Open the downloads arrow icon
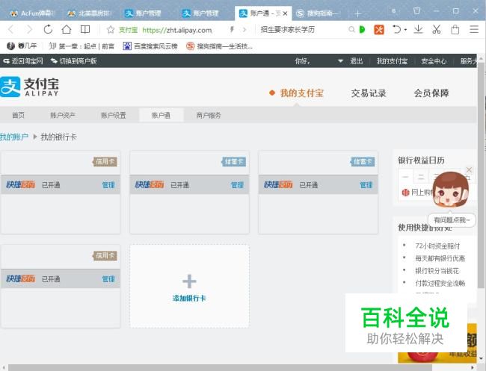Viewport: 486px width, 371px height. tap(419, 29)
